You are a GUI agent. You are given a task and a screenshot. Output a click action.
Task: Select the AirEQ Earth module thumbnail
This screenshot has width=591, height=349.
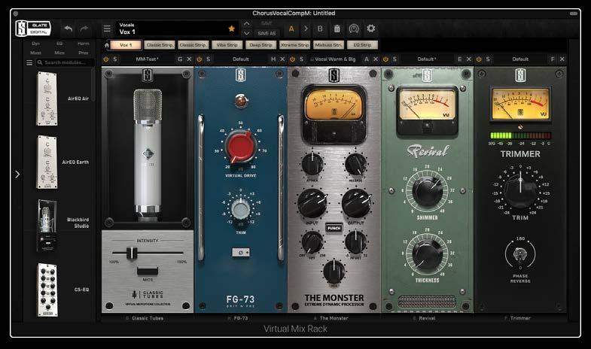47,162
